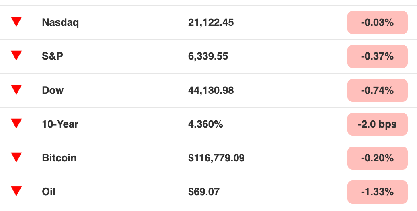Image resolution: width=417 pixels, height=211 pixels.
Task: Open the Nasdaq index label
Action: point(60,23)
